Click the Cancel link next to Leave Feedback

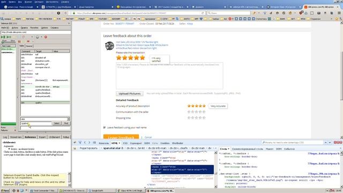148,137
